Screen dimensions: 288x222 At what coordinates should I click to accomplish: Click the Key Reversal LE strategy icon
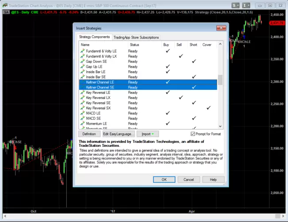point(82,92)
